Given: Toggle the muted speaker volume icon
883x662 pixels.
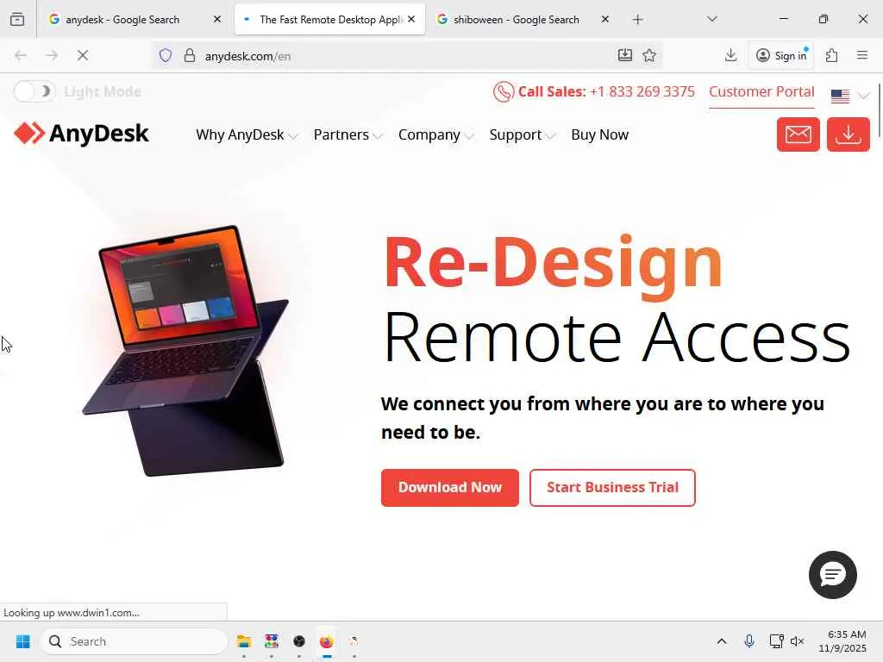Looking at the screenshot, I should (797, 641).
